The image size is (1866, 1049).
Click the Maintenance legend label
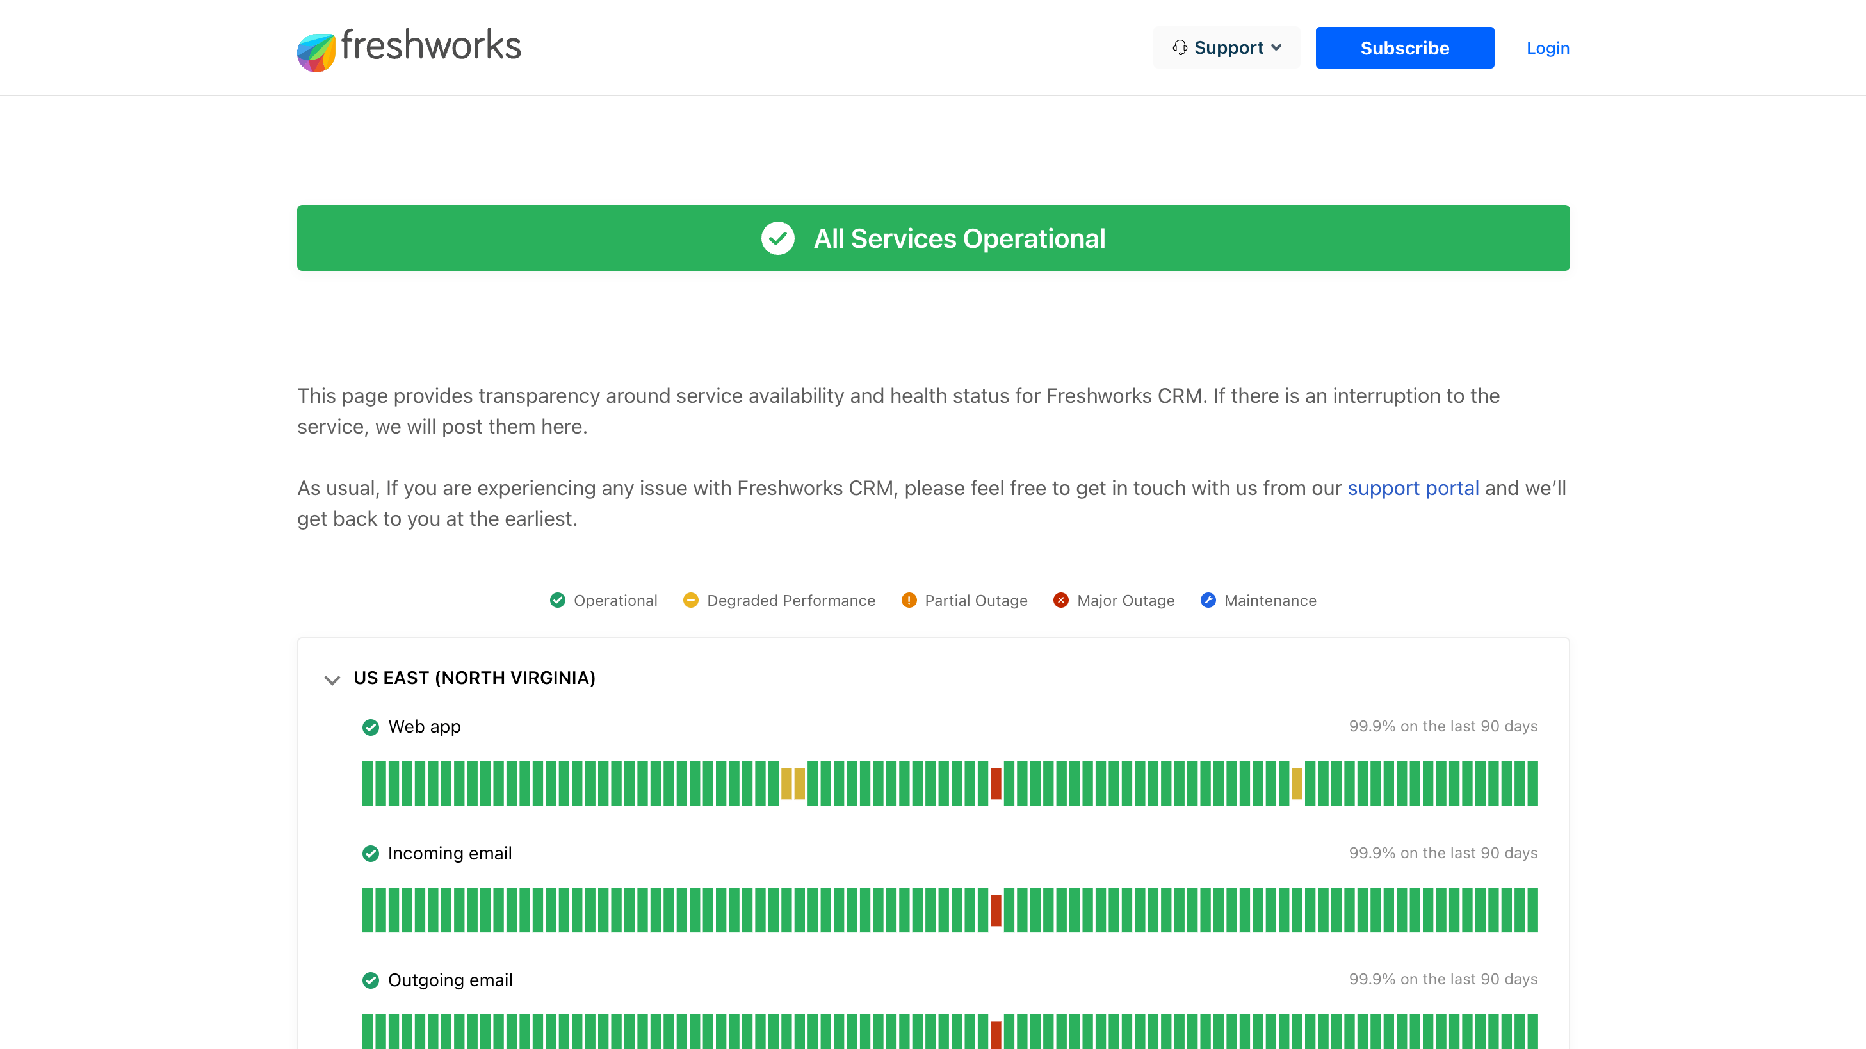[x=1270, y=600]
